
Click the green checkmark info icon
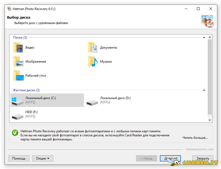tap(15, 133)
